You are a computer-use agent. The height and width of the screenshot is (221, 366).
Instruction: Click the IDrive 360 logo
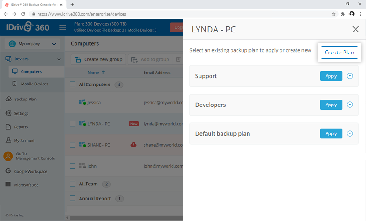28,27
